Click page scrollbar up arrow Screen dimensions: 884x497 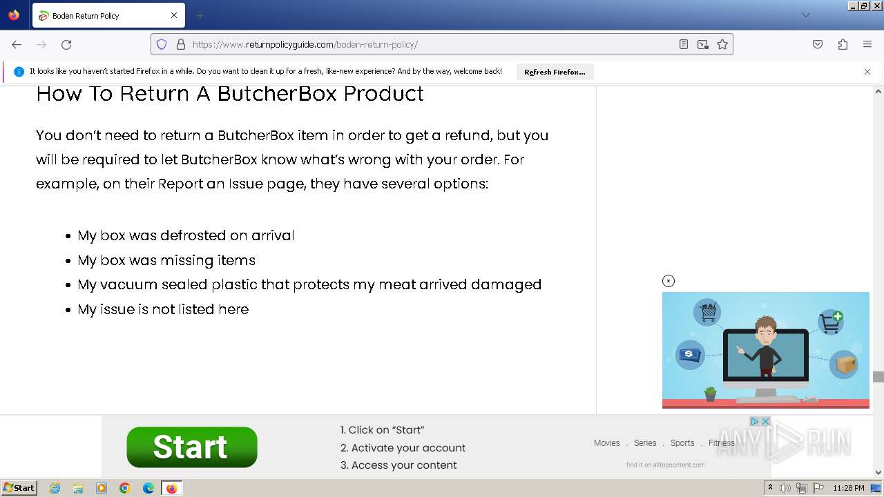pos(878,91)
